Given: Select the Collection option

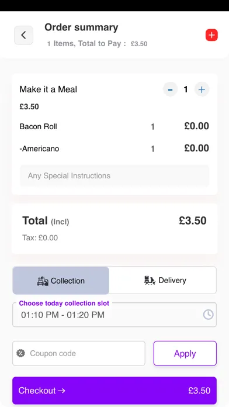Looking at the screenshot, I should 61,281.
